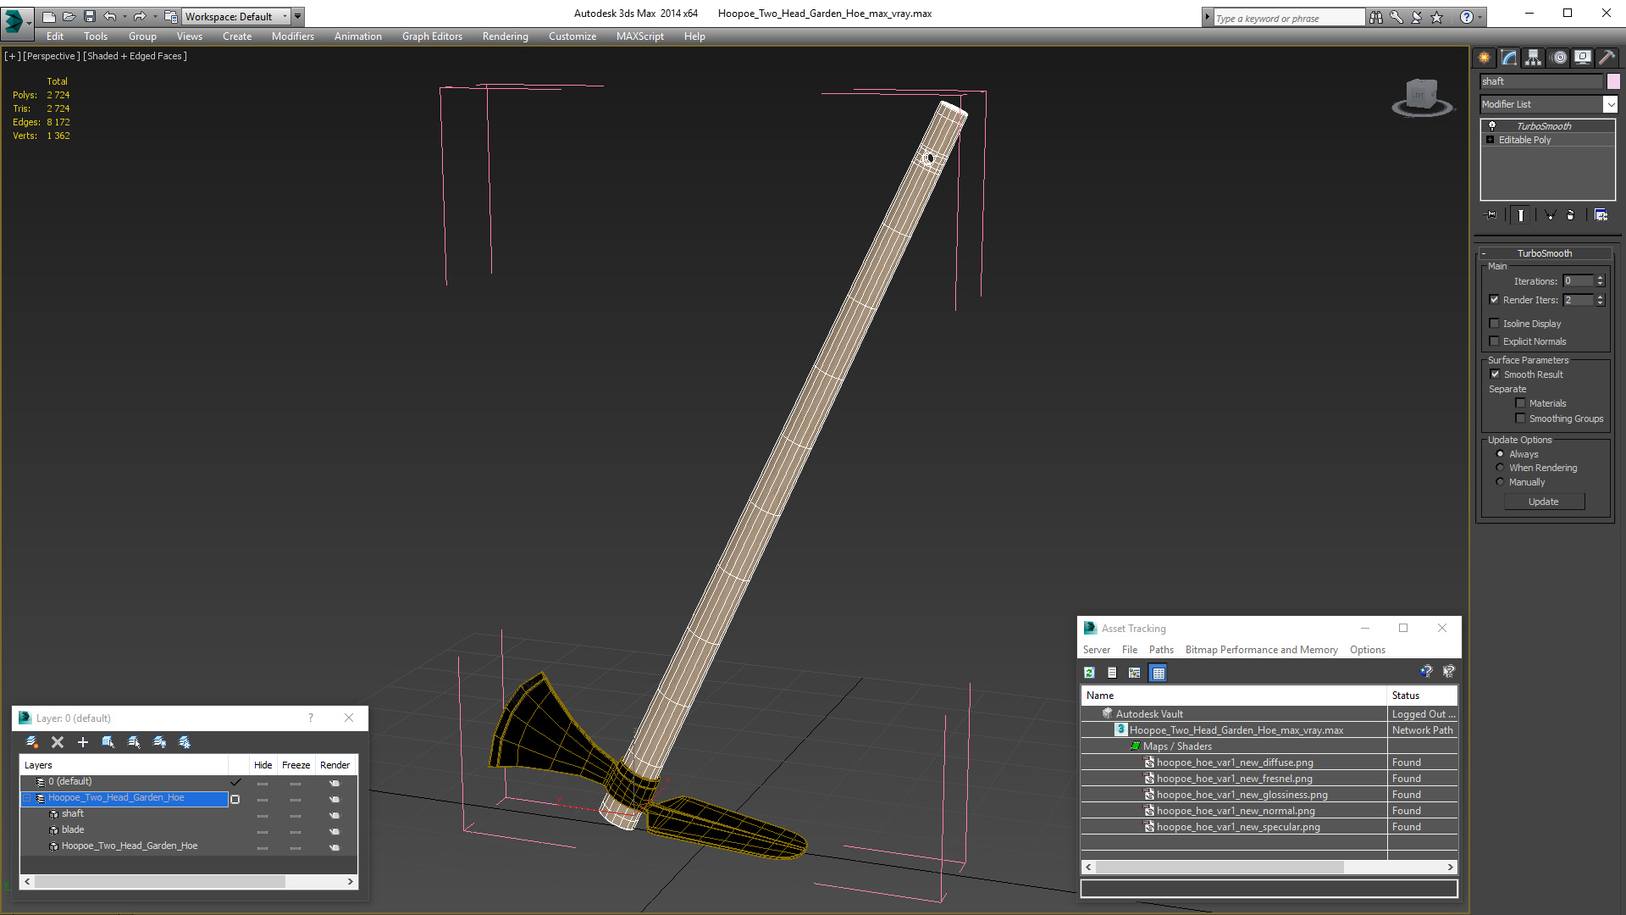1626x915 pixels.
Task: Expand the Hoopoe_Two_Head_Garden_Hoe layer
Action: (x=28, y=796)
